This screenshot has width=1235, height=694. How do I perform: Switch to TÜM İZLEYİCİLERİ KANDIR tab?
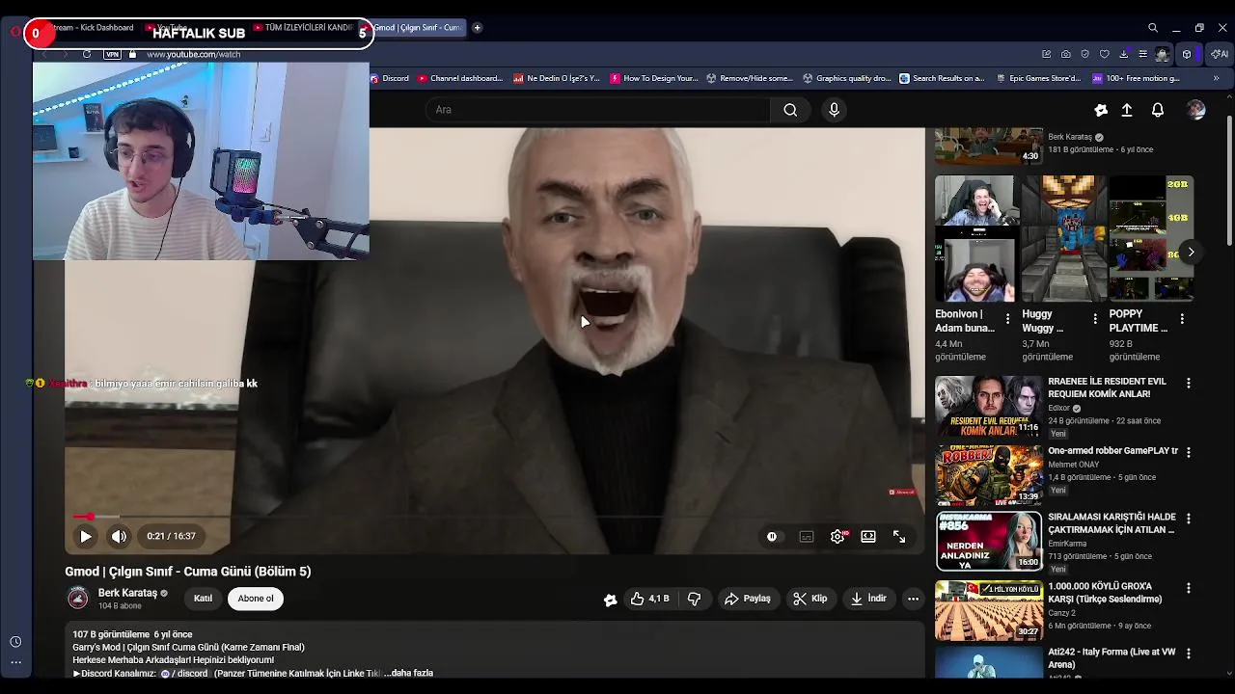pos(303,28)
